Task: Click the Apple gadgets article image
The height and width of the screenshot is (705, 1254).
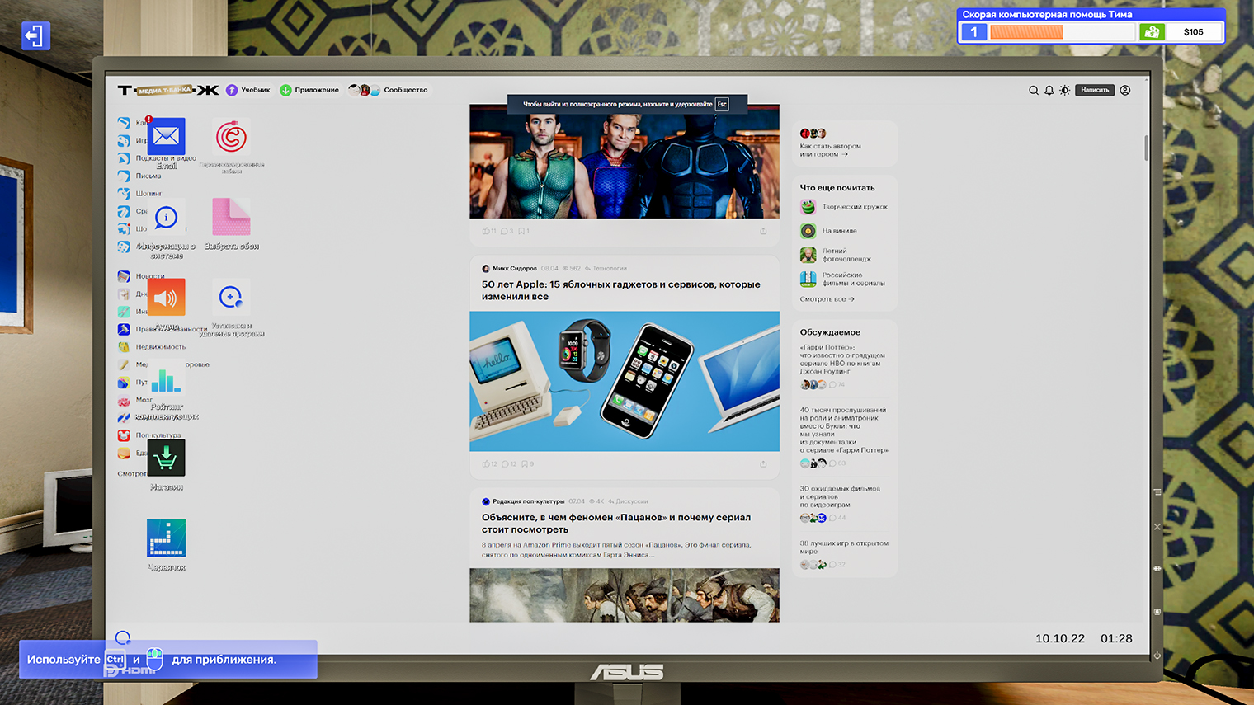Action: pyautogui.click(x=625, y=381)
